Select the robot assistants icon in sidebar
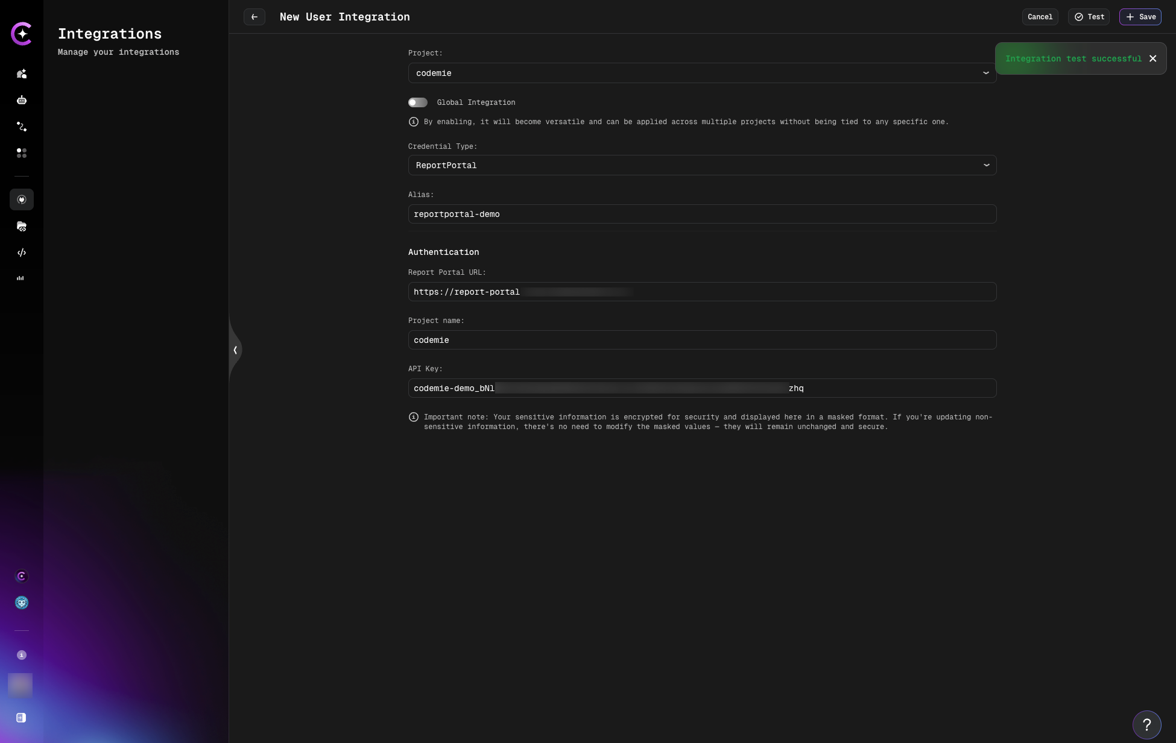Screen dimensions: 1176x743 [x=22, y=100]
